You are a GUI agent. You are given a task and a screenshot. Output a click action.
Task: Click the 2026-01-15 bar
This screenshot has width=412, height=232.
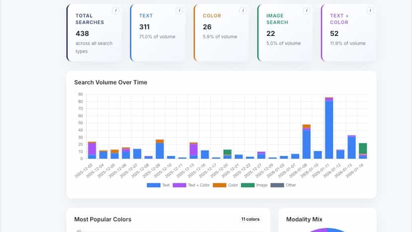point(352,147)
